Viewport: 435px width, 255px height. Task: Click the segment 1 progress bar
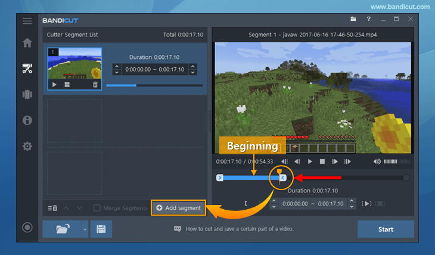click(x=154, y=85)
